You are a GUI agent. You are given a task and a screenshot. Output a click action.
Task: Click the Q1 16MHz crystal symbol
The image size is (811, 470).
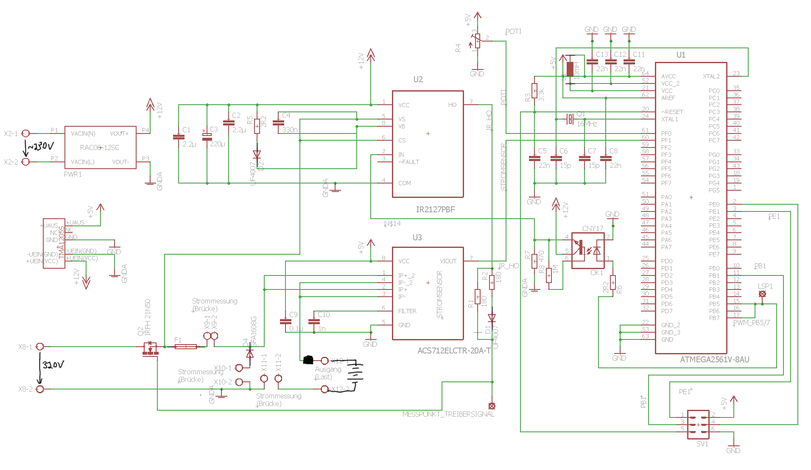[x=570, y=119]
